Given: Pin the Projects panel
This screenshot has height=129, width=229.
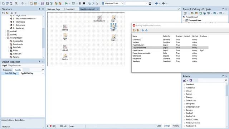Looking at the screenshot, I should point(223,9).
